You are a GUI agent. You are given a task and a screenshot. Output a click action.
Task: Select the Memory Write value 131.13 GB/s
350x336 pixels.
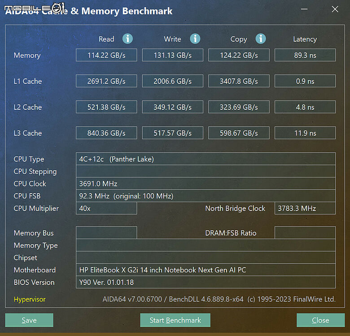tap(173, 55)
